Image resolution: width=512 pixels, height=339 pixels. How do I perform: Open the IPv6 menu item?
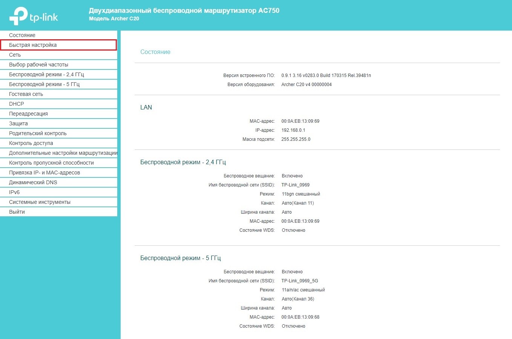14,192
